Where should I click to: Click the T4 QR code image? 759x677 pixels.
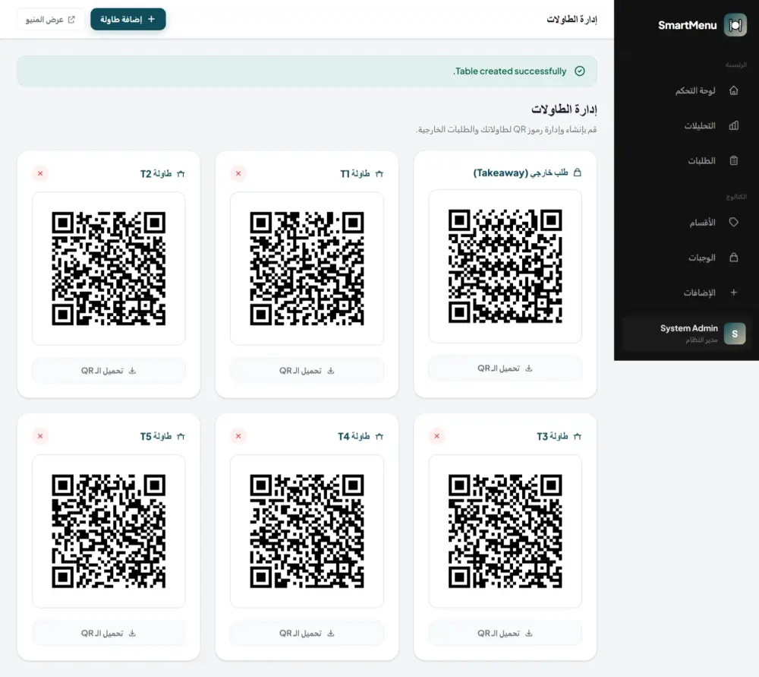pos(307,531)
